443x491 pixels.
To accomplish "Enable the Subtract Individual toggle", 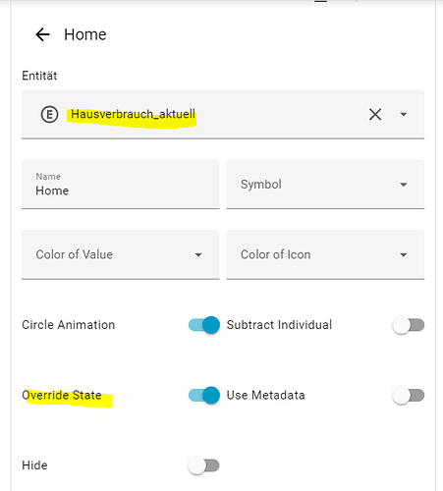I will 409,325.
